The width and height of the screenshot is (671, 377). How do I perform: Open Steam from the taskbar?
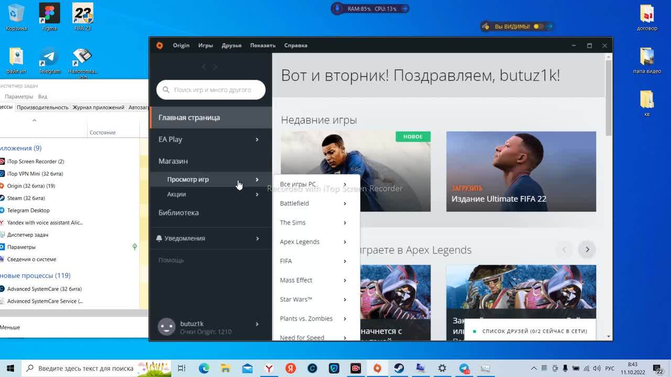coord(399,368)
